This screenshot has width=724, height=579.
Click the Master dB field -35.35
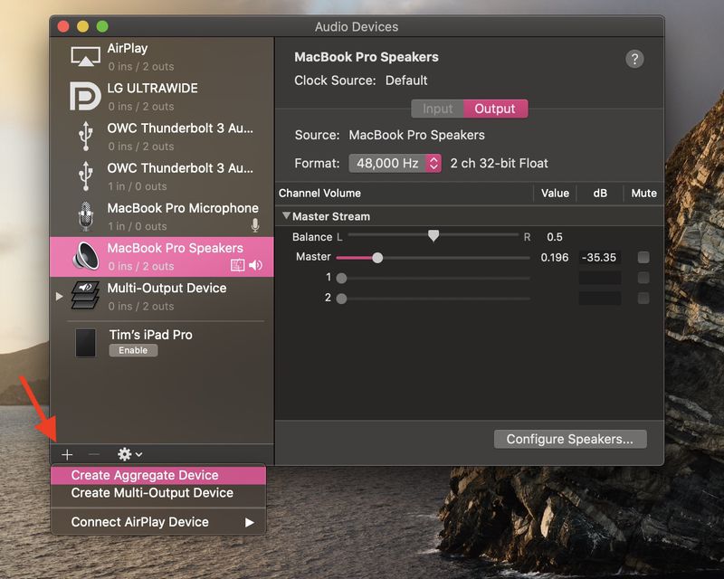coord(599,257)
